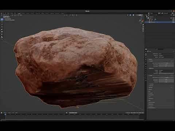Screen dimensions: 175x131
Task: Collapse the Render sampling subpanel
Action: pyautogui.click(x=151, y=75)
